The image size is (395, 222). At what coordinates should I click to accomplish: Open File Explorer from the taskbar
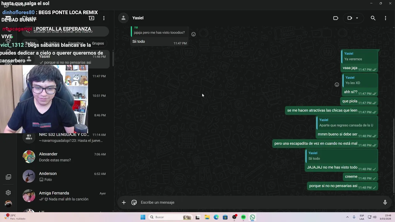(207, 217)
